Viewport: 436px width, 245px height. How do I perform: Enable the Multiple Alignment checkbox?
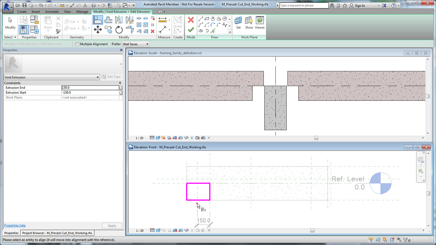coord(77,44)
